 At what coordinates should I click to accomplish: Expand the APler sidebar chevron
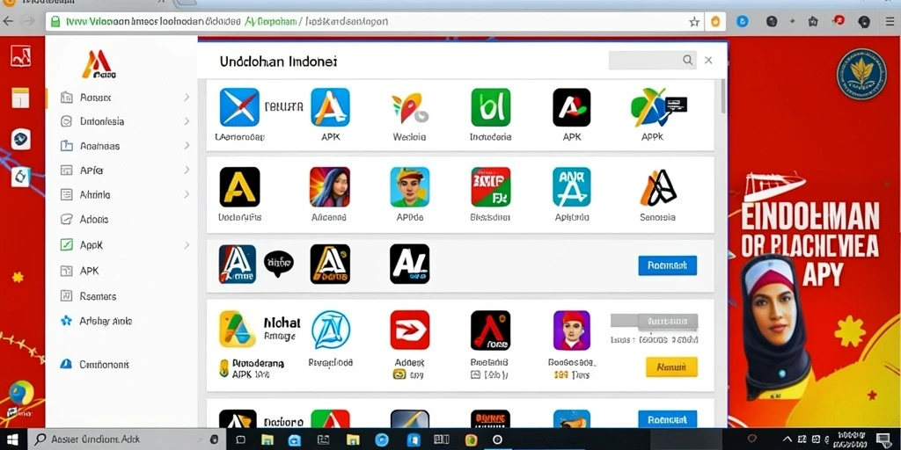pos(187,170)
